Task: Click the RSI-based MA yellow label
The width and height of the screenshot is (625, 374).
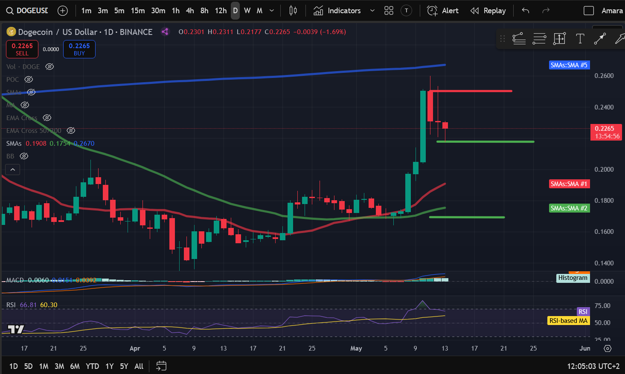Action: (568, 321)
